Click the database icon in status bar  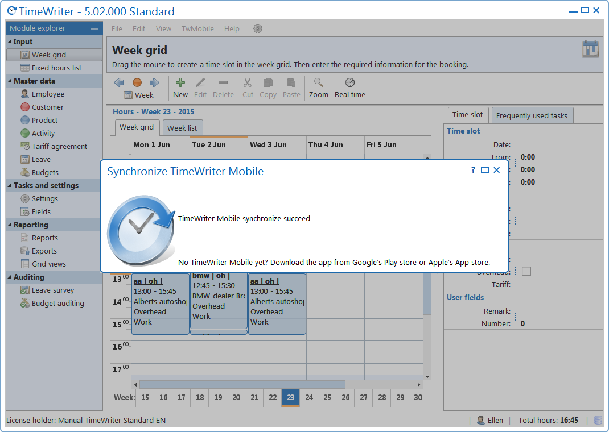point(598,421)
